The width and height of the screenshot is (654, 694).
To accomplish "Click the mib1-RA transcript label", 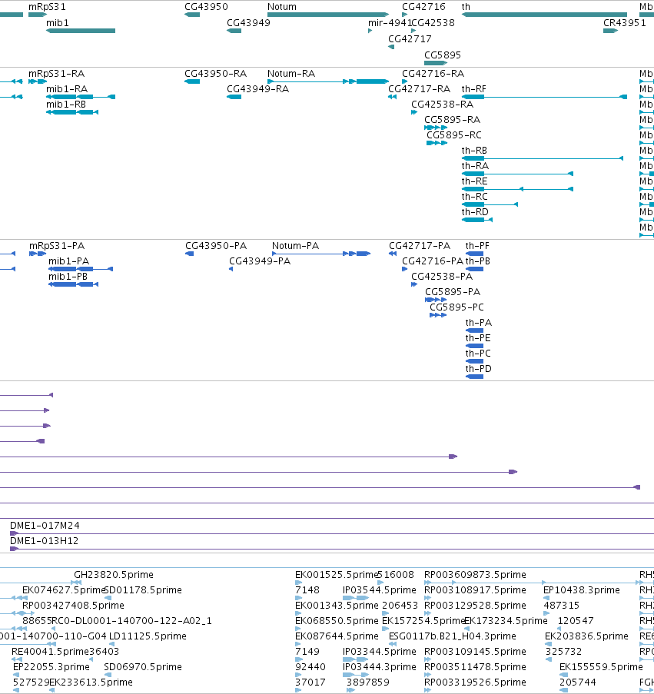I will click(x=67, y=89).
